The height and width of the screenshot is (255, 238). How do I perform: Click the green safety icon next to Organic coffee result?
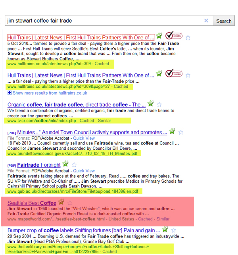[x=150, y=104]
